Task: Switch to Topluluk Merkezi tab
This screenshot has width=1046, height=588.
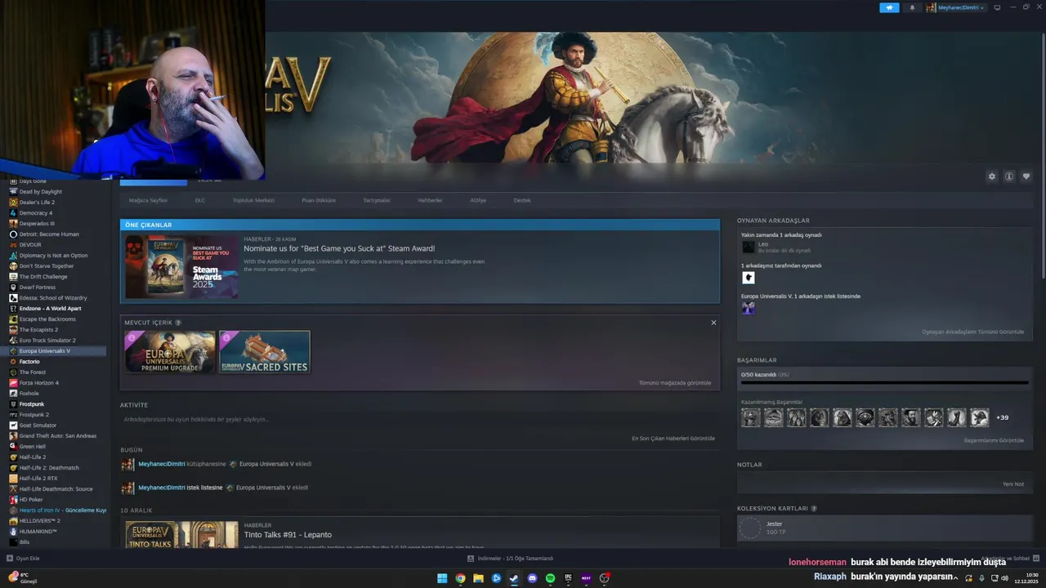Action: 253,200
